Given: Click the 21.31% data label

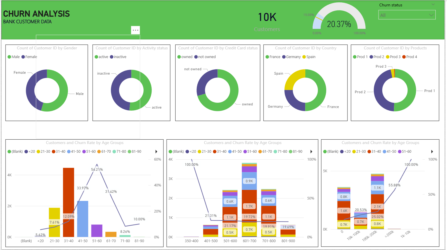Looking at the screenshot, I should pyautogui.click(x=211, y=216).
